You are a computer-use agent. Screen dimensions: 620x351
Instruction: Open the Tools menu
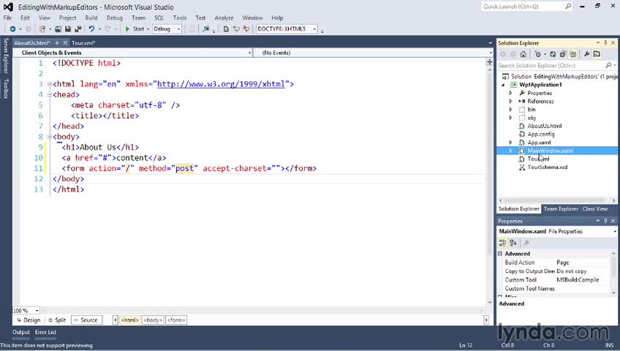point(180,18)
